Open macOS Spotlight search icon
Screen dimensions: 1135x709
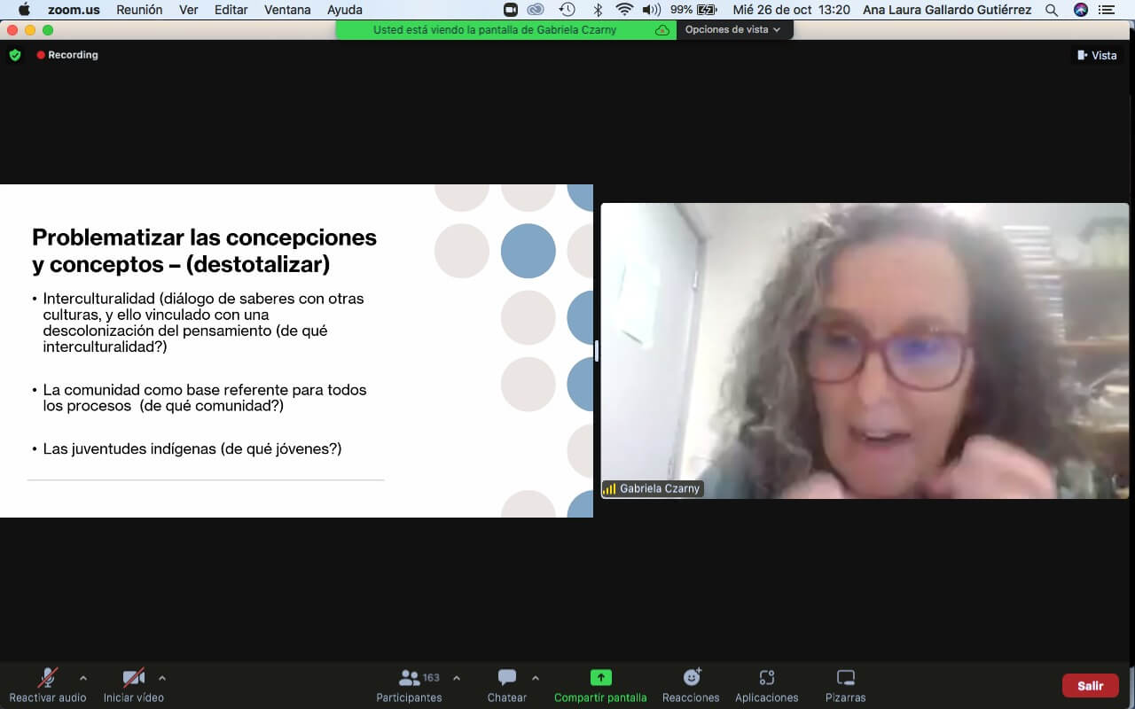[1052, 10]
